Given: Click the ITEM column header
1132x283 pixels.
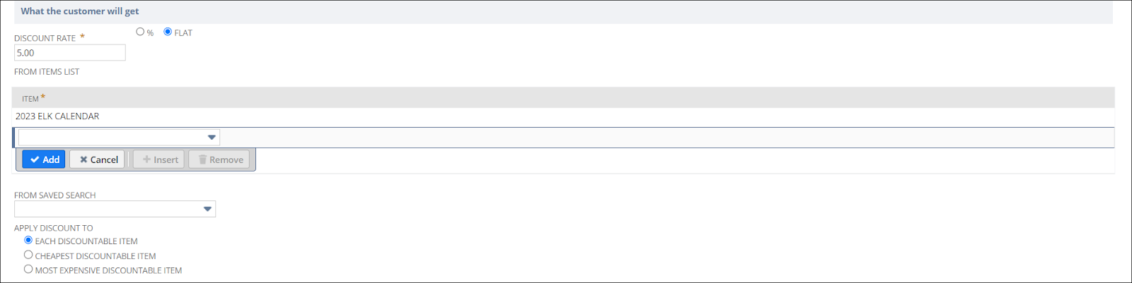Looking at the screenshot, I should coord(30,99).
